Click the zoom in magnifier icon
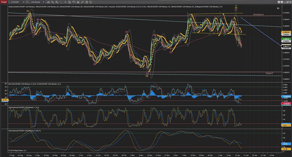 click(57, 2)
